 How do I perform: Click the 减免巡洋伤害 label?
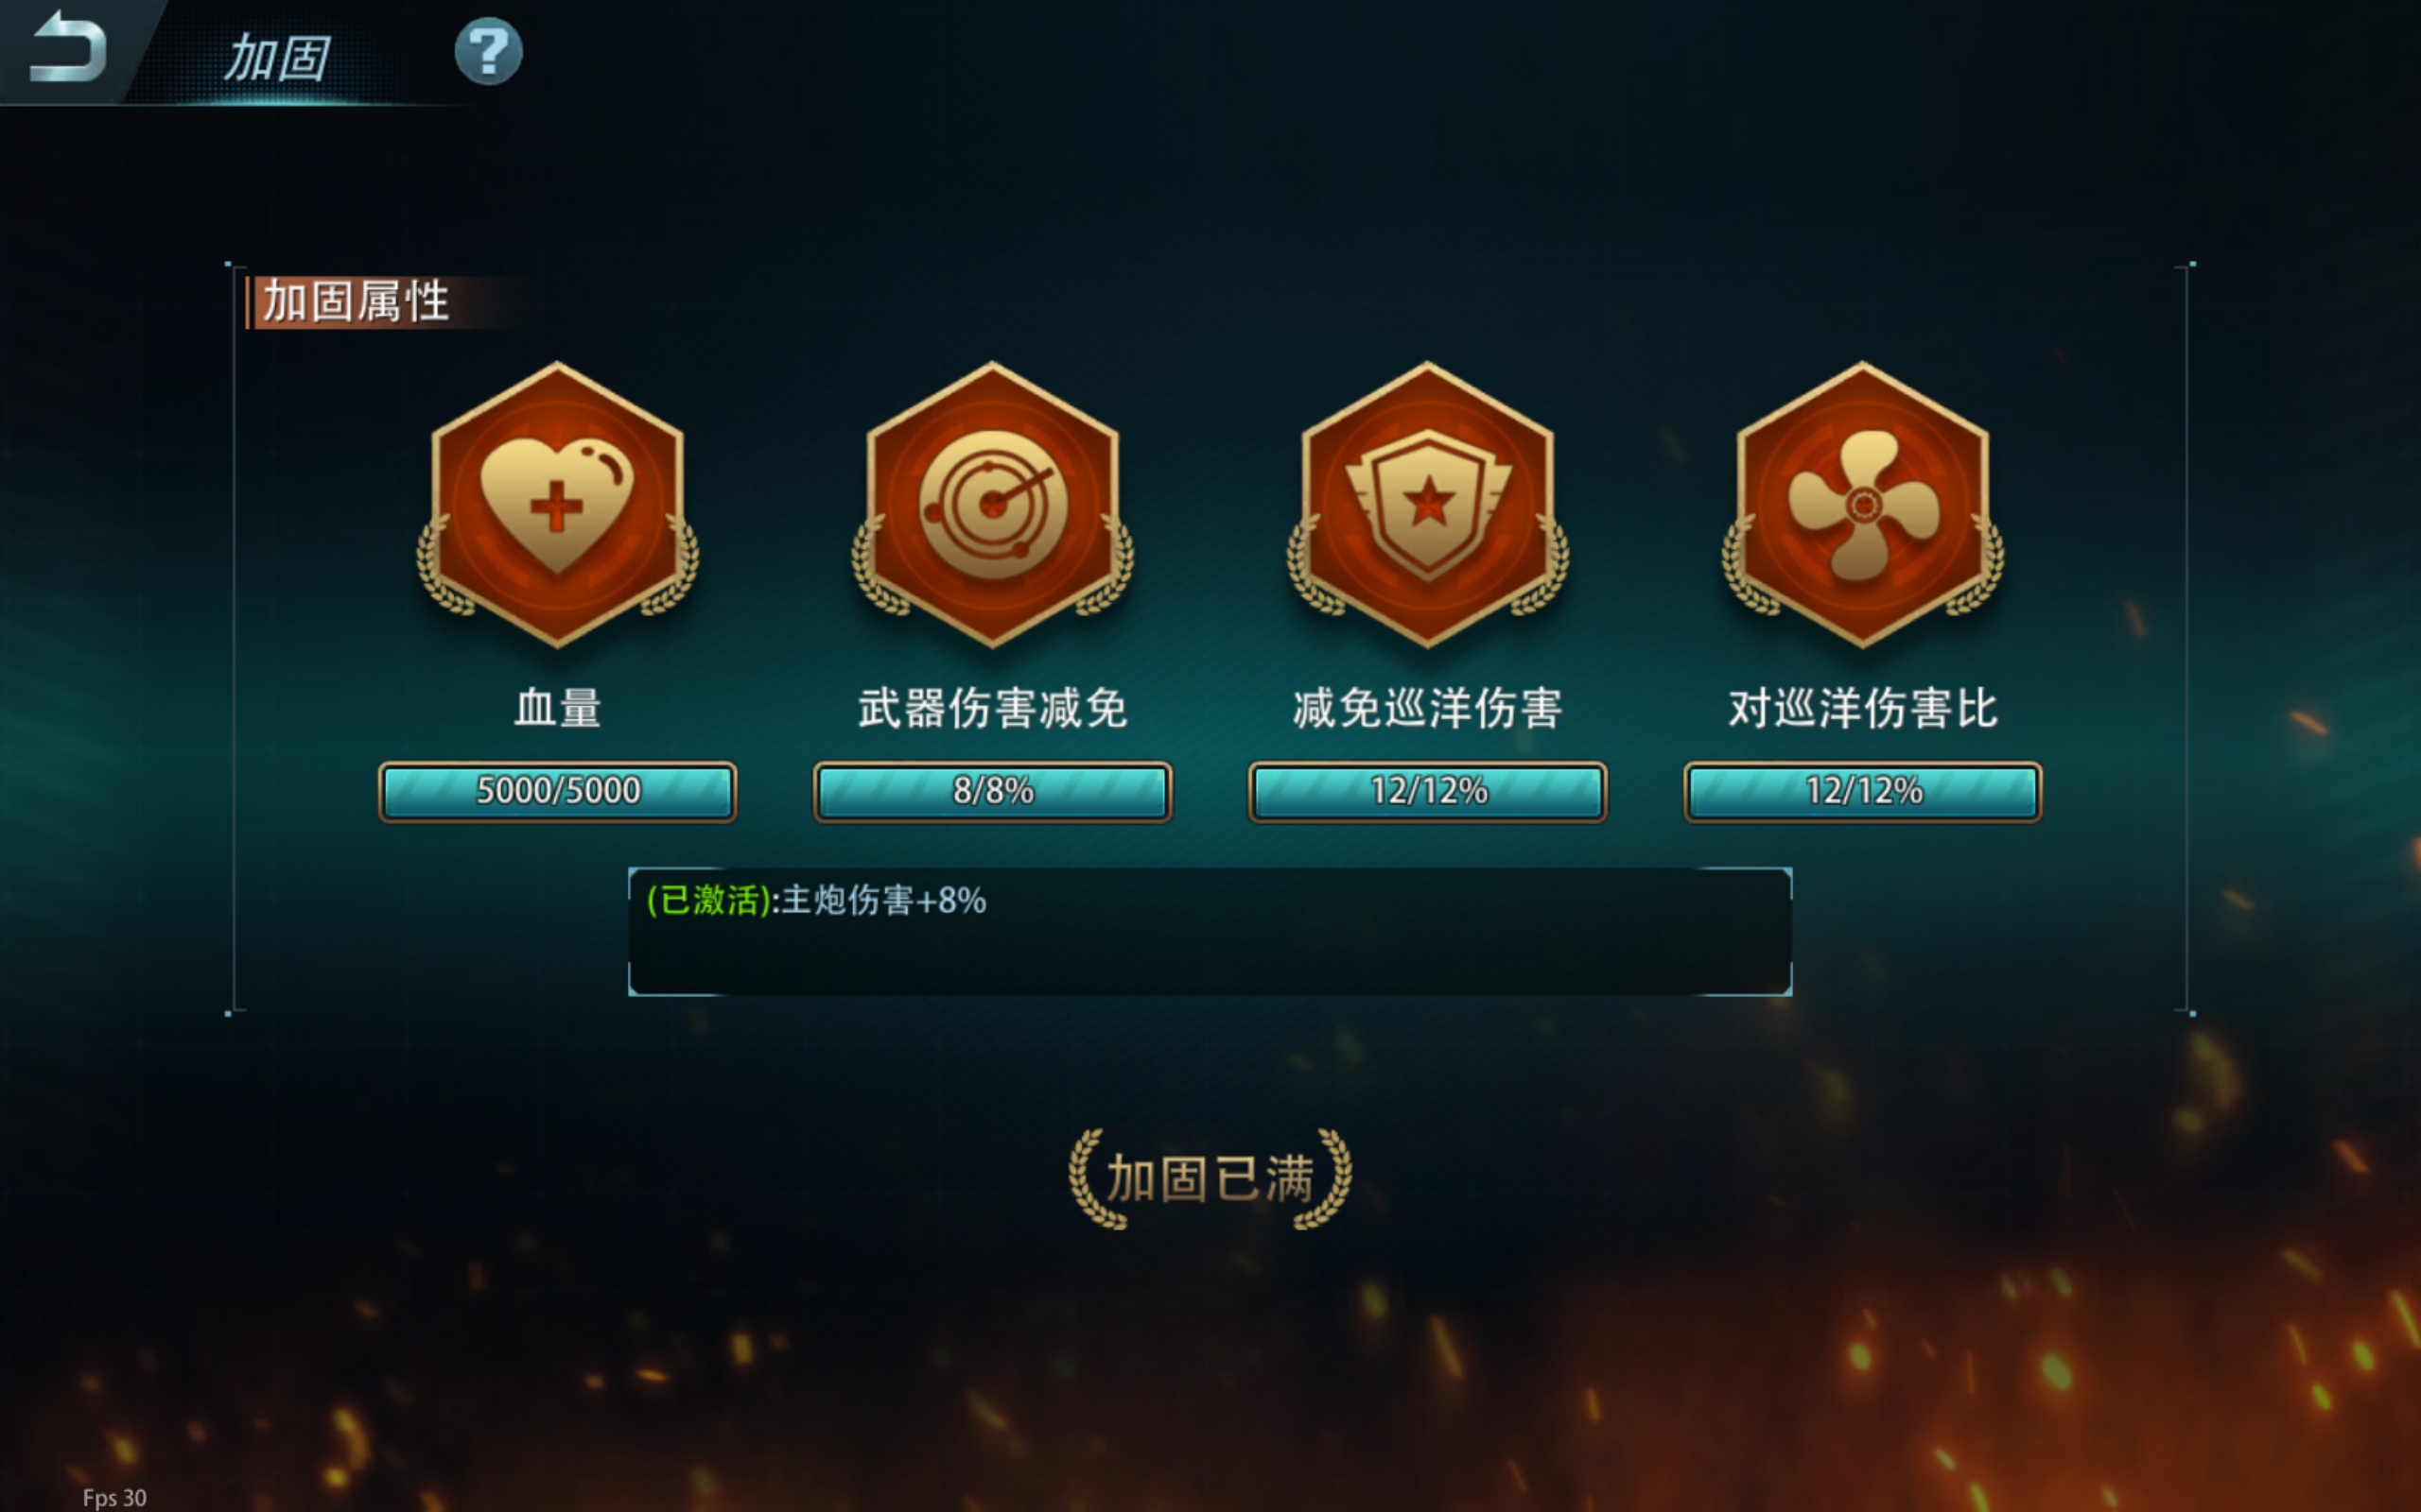click(1428, 708)
